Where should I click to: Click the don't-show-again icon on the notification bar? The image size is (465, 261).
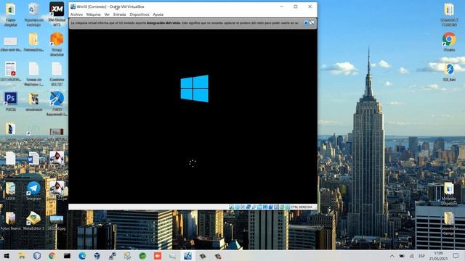click(312, 22)
